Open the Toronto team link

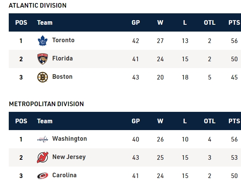[63, 40]
